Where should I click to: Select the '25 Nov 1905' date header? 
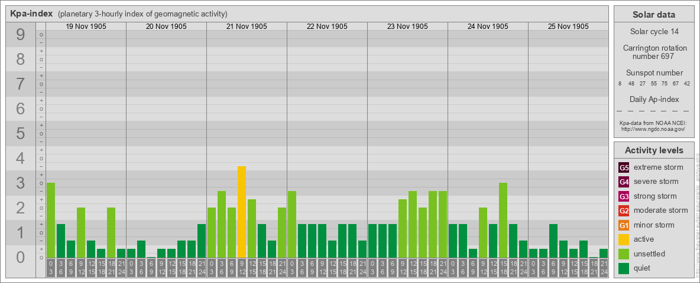click(x=568, y=27)
